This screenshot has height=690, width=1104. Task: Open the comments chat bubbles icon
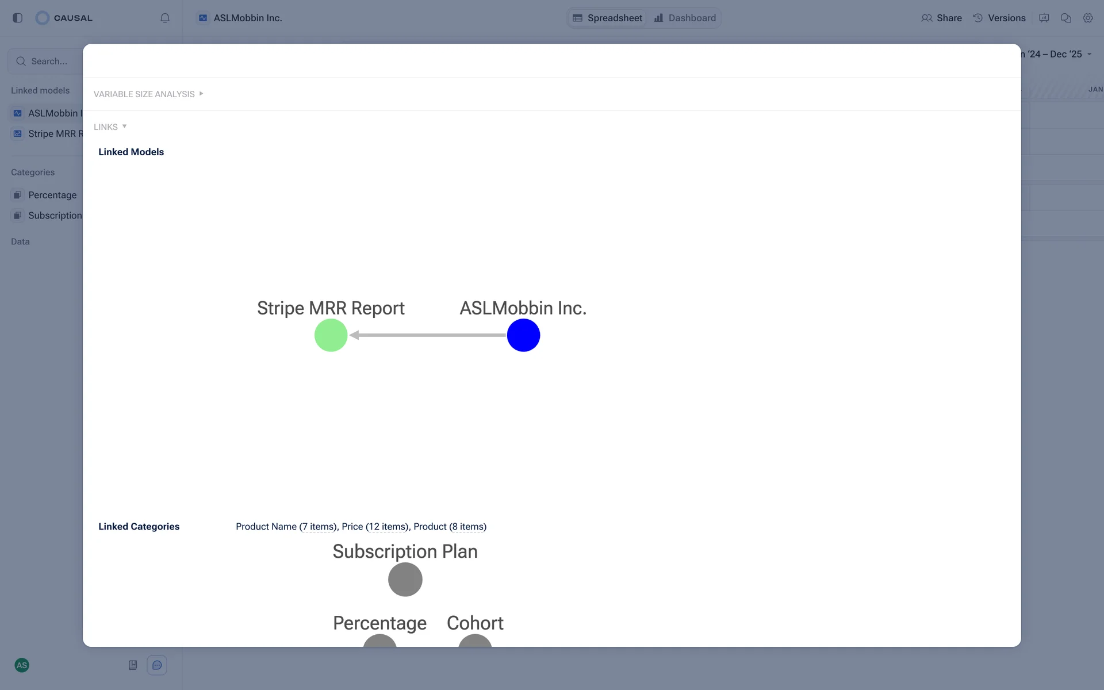pyautogui.click(x=1066, y=18)
